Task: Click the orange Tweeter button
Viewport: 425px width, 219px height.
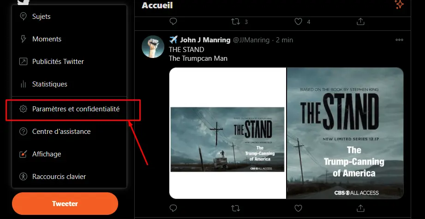Action: pos(65,204)
